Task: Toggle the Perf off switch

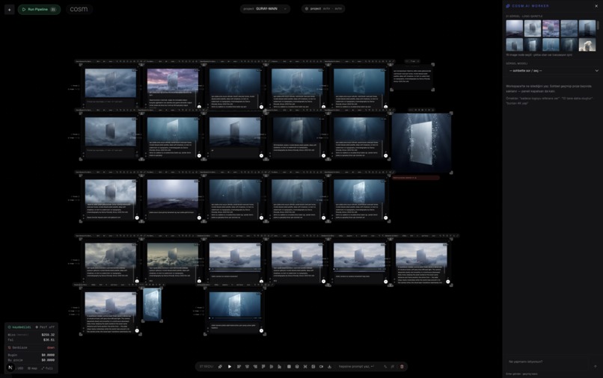Action: point(45,327)
